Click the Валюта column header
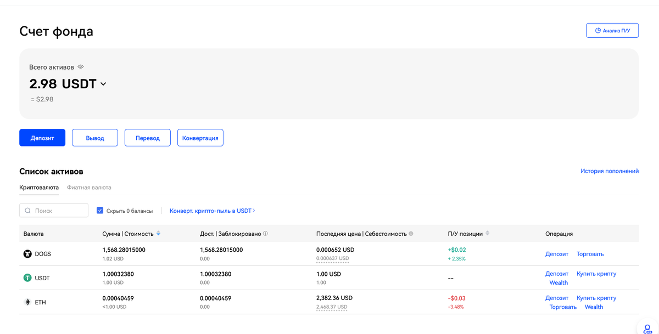 (33, 234)
